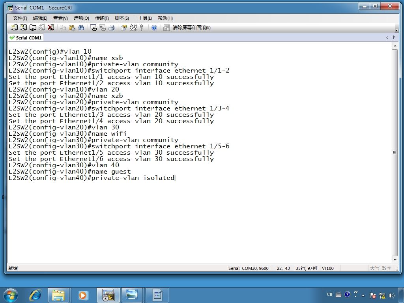Open Find with the binoculars icon

pyautogui.click(x=81, y=28)
